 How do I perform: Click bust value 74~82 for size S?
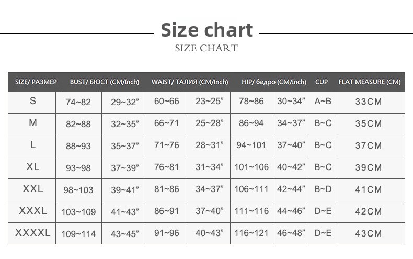click(78, 102)
